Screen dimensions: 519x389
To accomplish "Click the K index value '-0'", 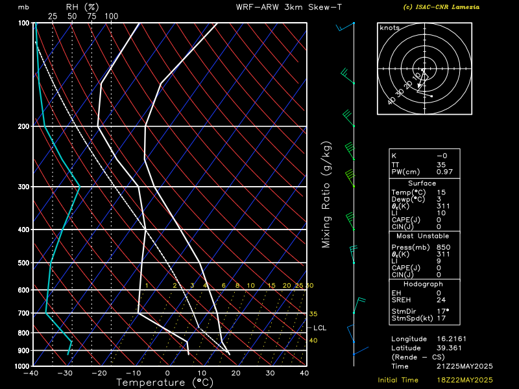I will tap(442, 156).
